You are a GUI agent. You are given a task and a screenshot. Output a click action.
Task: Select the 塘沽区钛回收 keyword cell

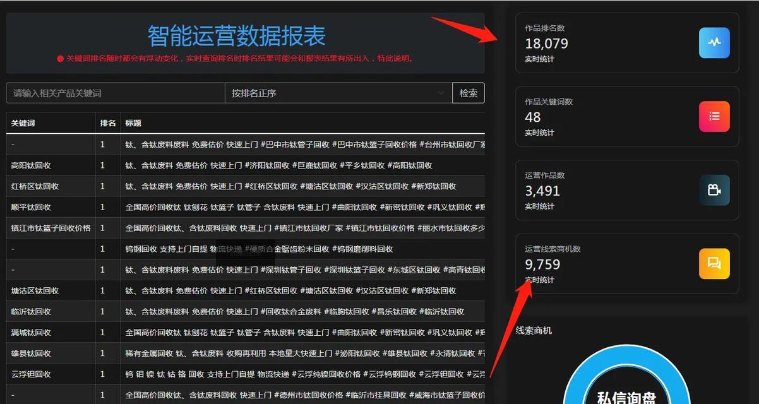pos(51,290)
